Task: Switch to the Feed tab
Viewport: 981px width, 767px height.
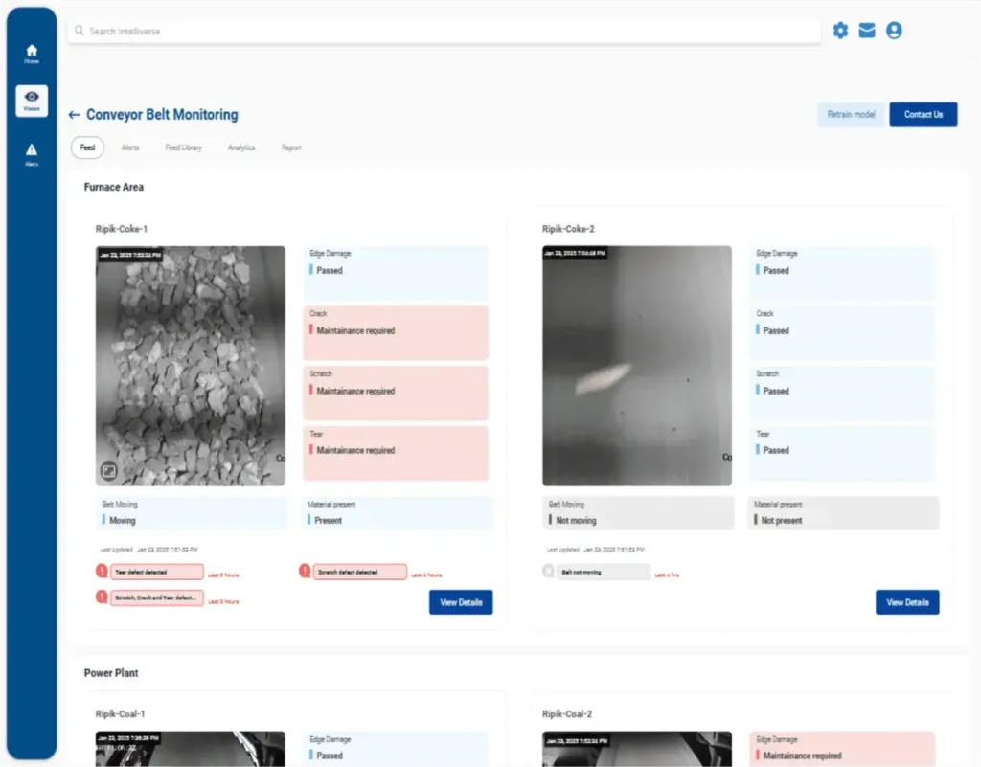Action: click(x=87, y=148)
